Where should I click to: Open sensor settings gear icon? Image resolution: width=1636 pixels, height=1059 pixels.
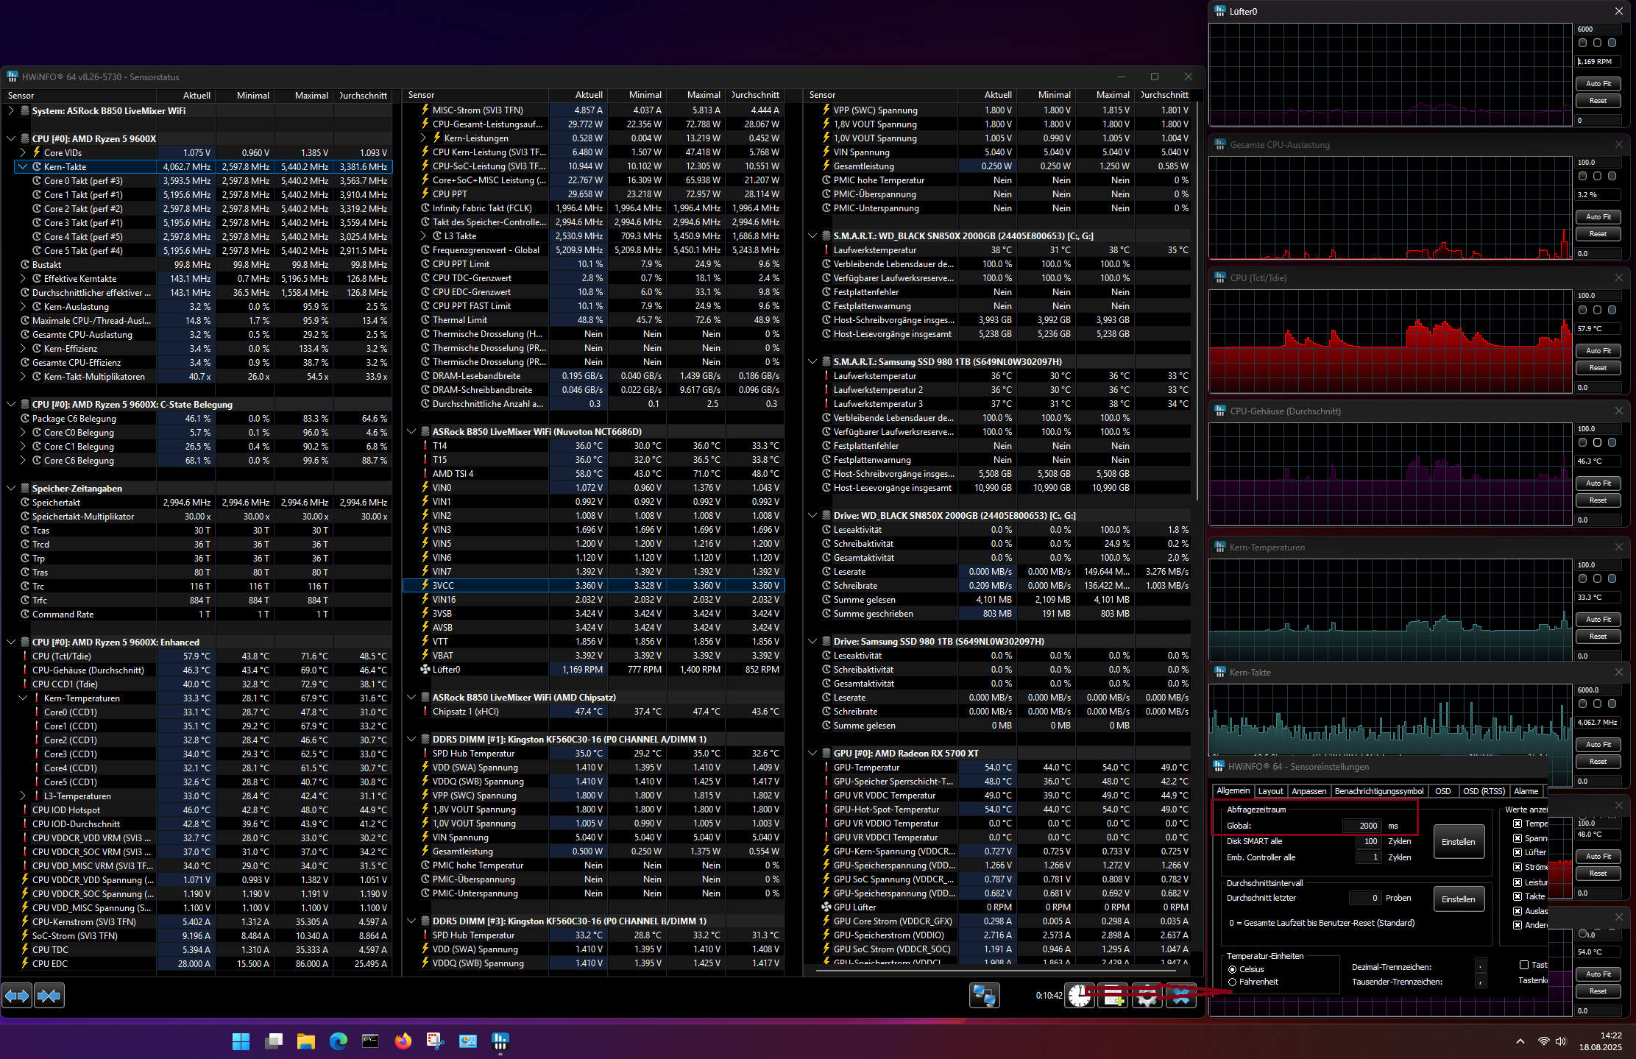pos(1147,996)
